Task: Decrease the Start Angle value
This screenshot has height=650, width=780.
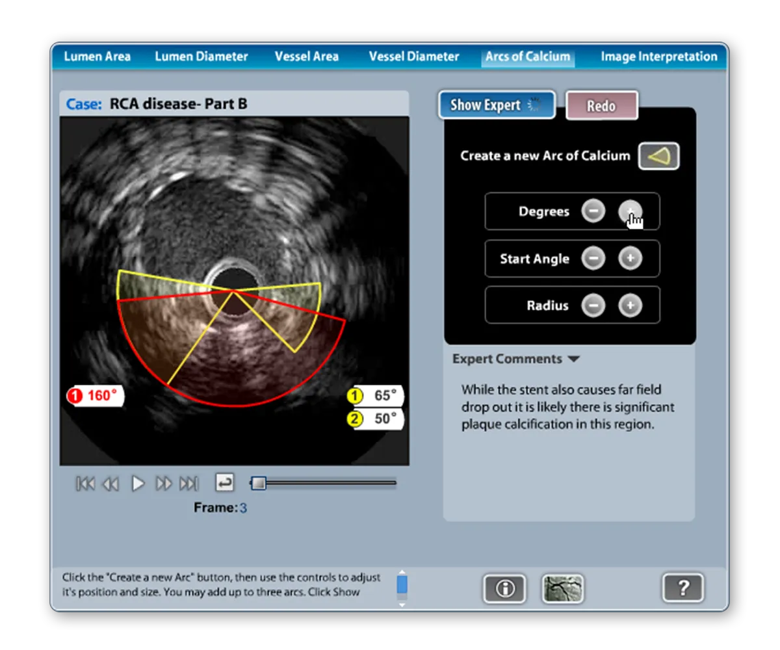Action: pos(593,258)
